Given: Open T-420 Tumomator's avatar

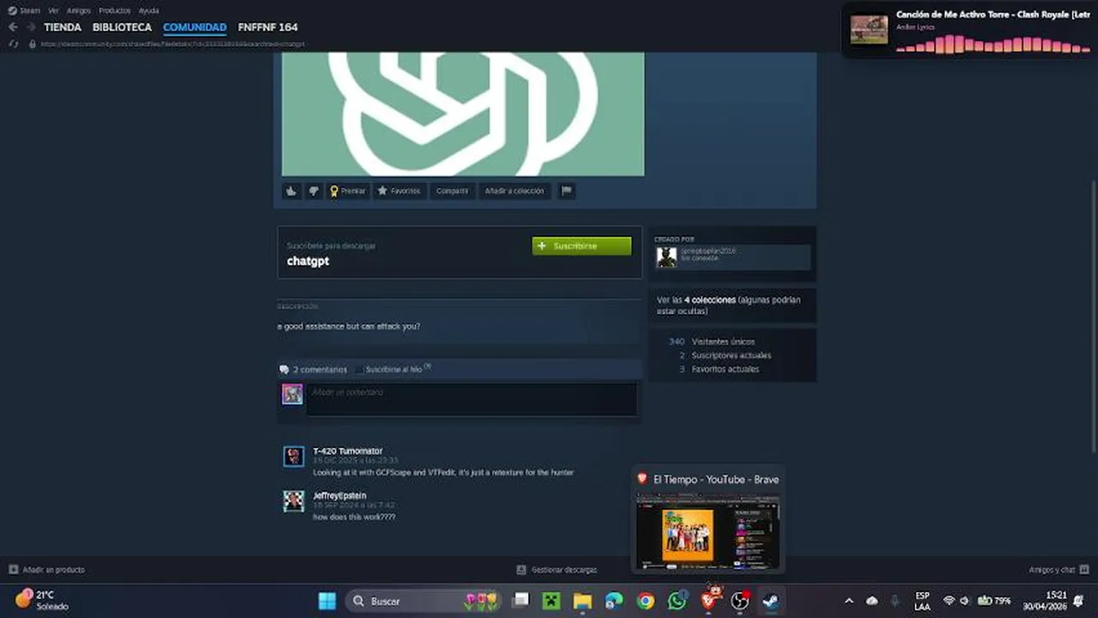Looking at the screenshot, I should click(x=294, y=457).
